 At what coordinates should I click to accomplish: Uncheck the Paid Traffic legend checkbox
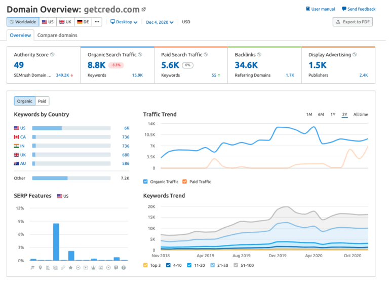click(x=184, y=182)
